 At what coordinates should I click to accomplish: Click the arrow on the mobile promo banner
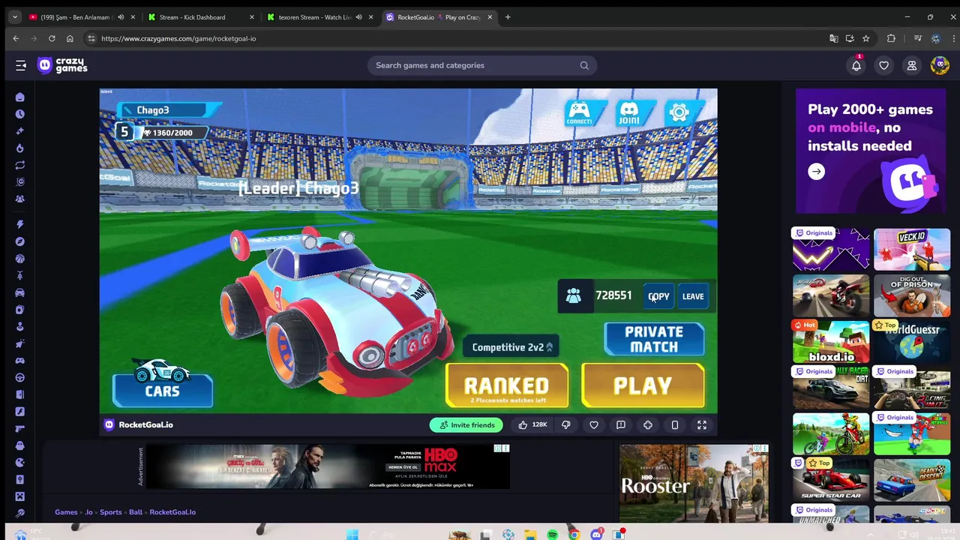click(816, 172)
